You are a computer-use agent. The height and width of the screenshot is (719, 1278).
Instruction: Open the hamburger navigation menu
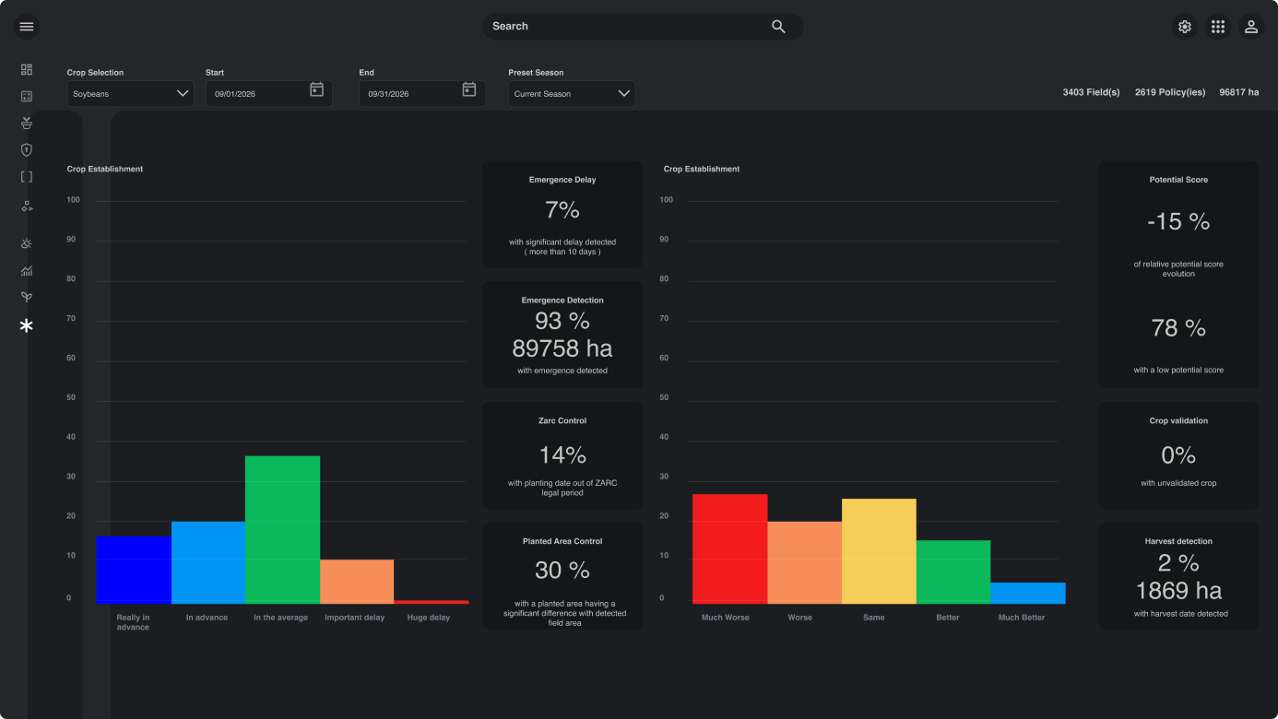pyautogui.click(x=26, y=27)
